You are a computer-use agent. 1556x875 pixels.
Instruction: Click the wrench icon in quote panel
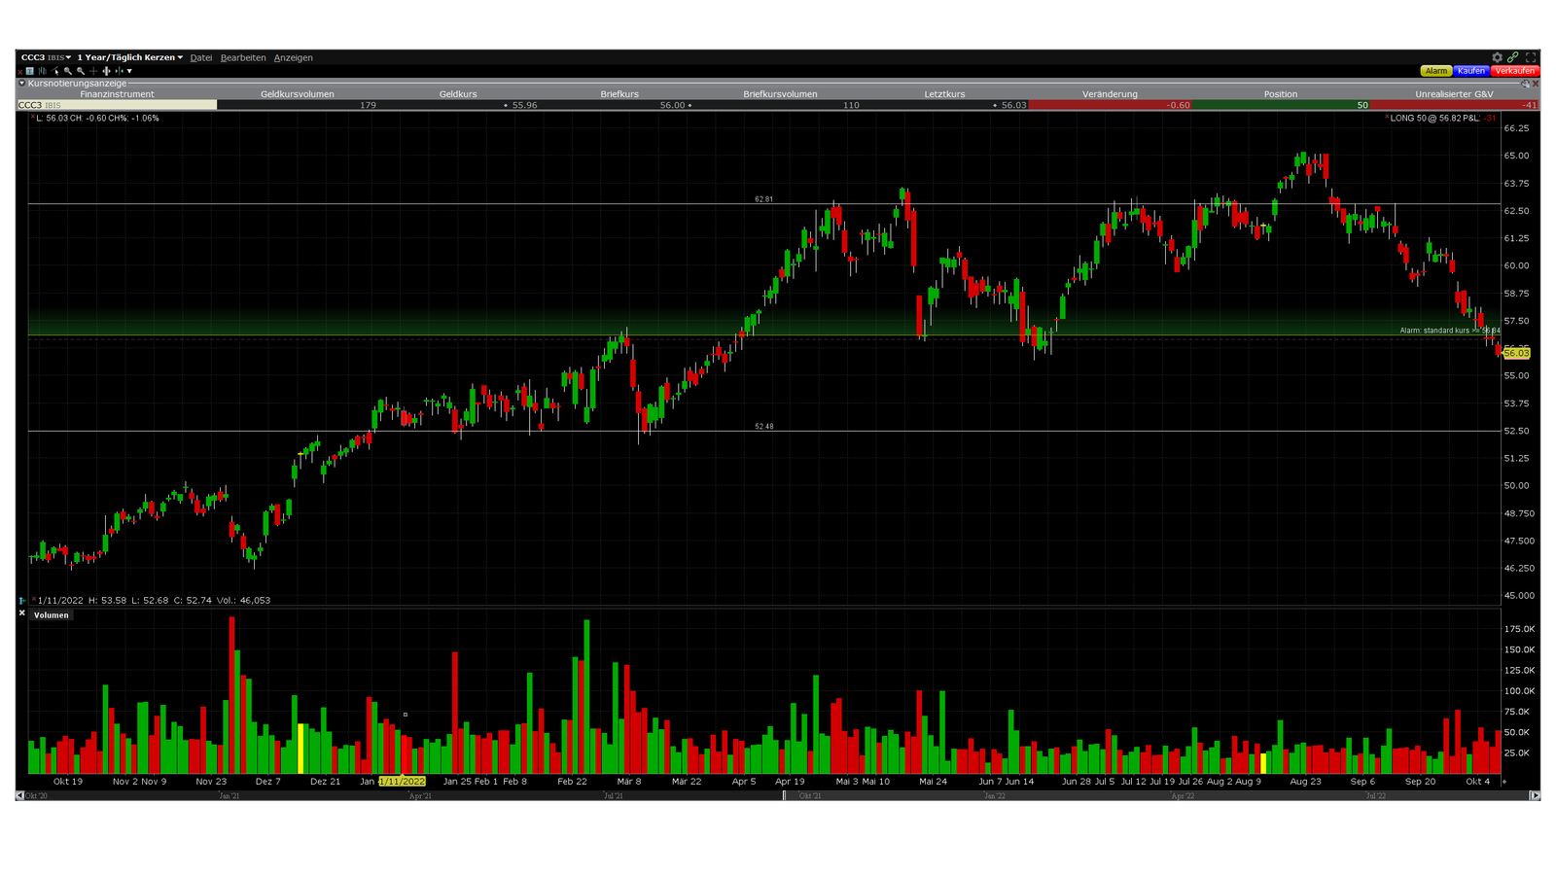tap(1526, 84)
